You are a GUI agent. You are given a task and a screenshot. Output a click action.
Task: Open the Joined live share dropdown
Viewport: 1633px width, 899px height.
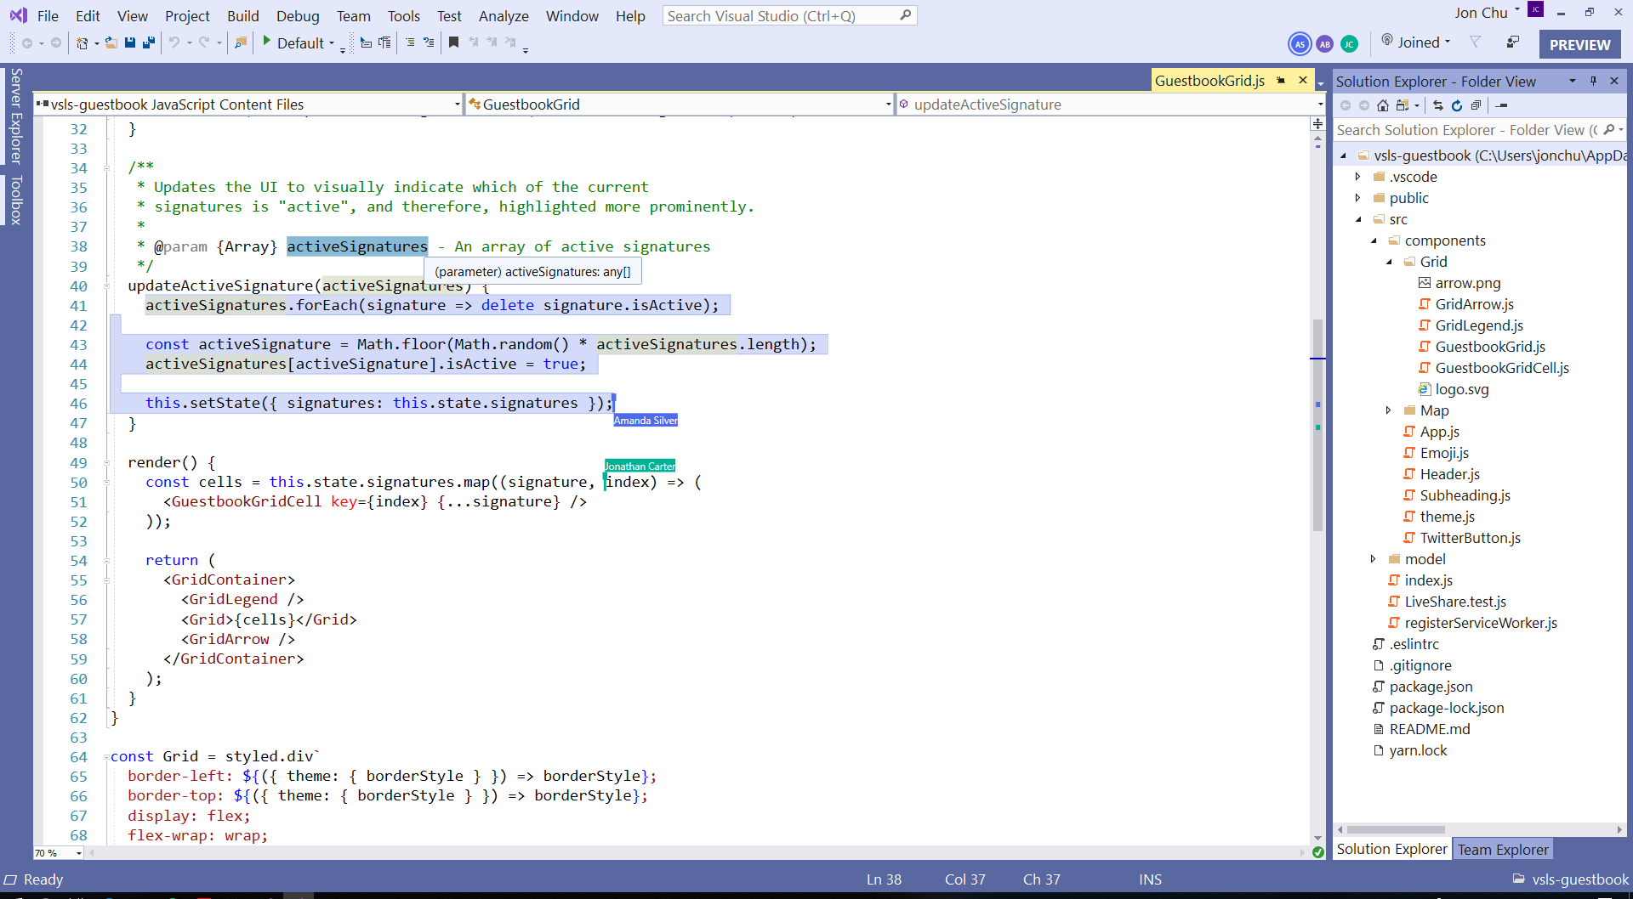tap(1448, 42)
